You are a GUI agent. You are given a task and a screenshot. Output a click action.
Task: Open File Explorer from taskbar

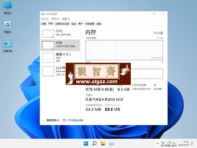coord(103,143)
